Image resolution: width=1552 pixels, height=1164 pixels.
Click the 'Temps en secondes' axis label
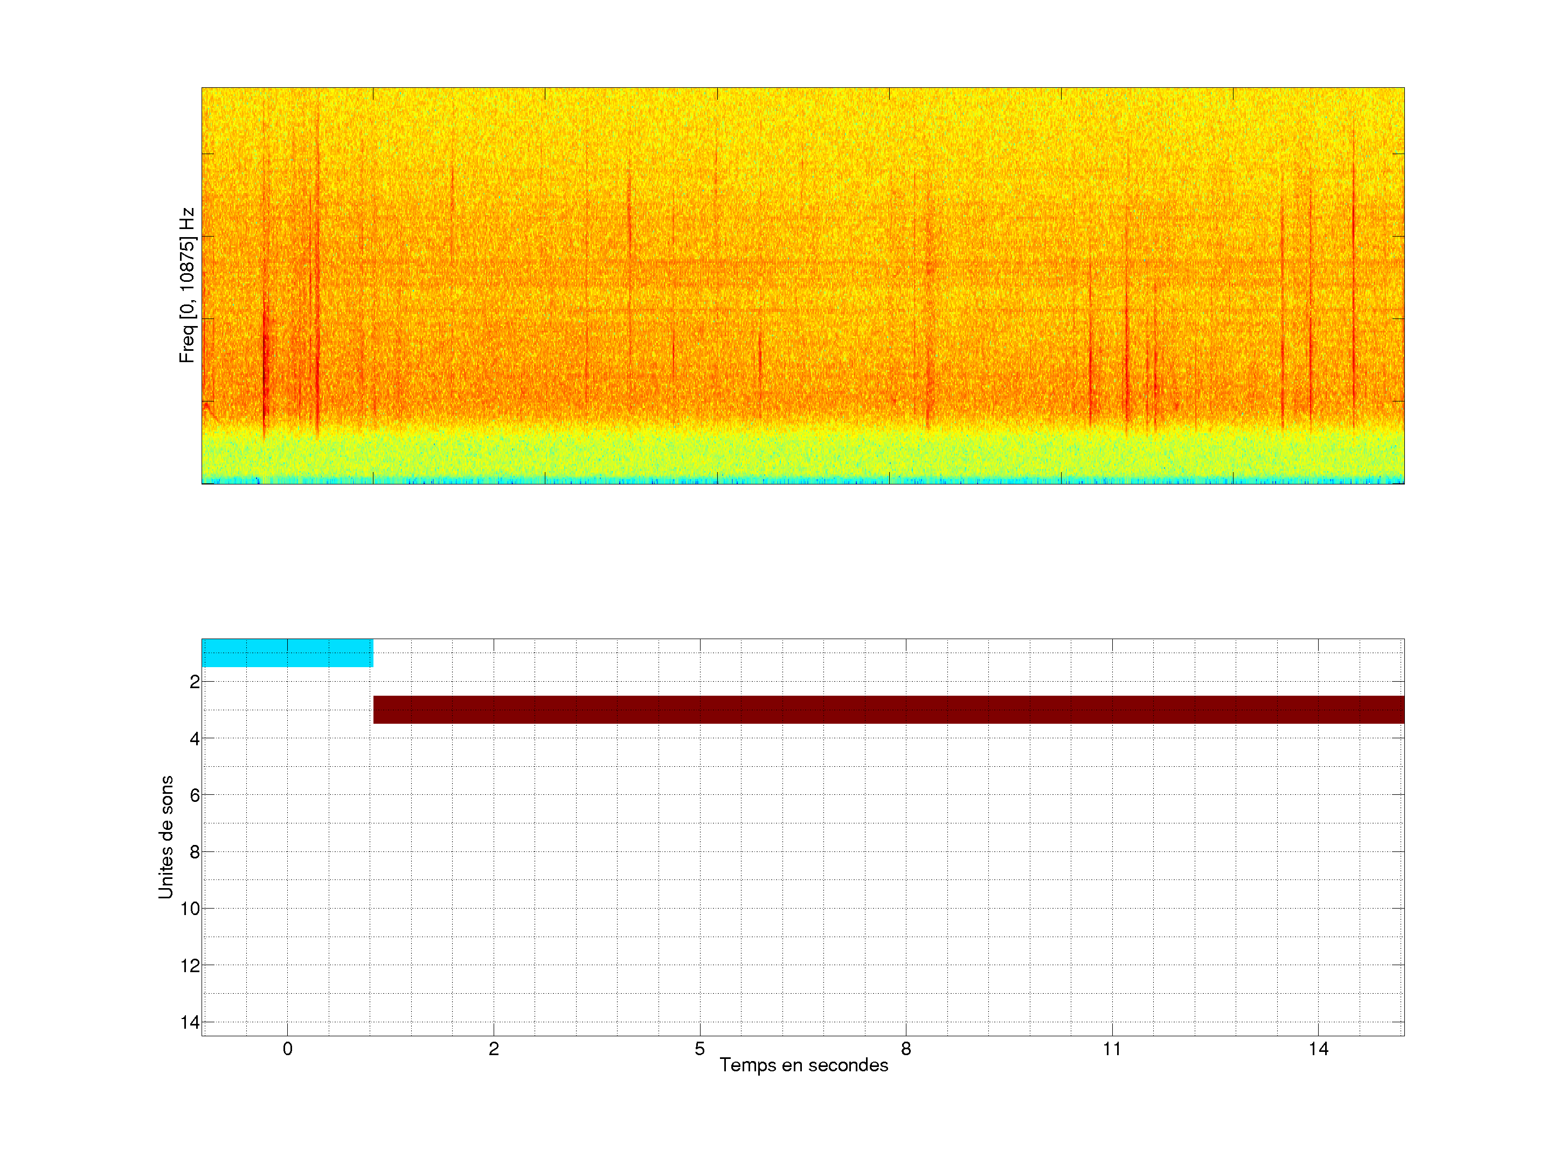tap(803, 1065)
